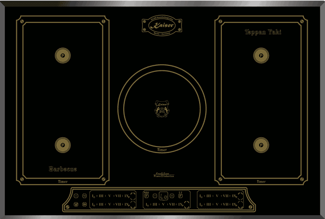Tap the key-lock symbol button

(x=85, y=196)
